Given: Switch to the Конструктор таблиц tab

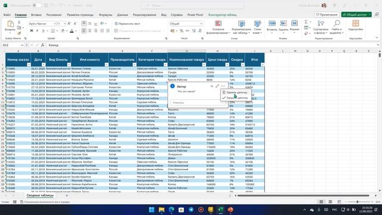Looking at the screenshot, I should [223, 15].
